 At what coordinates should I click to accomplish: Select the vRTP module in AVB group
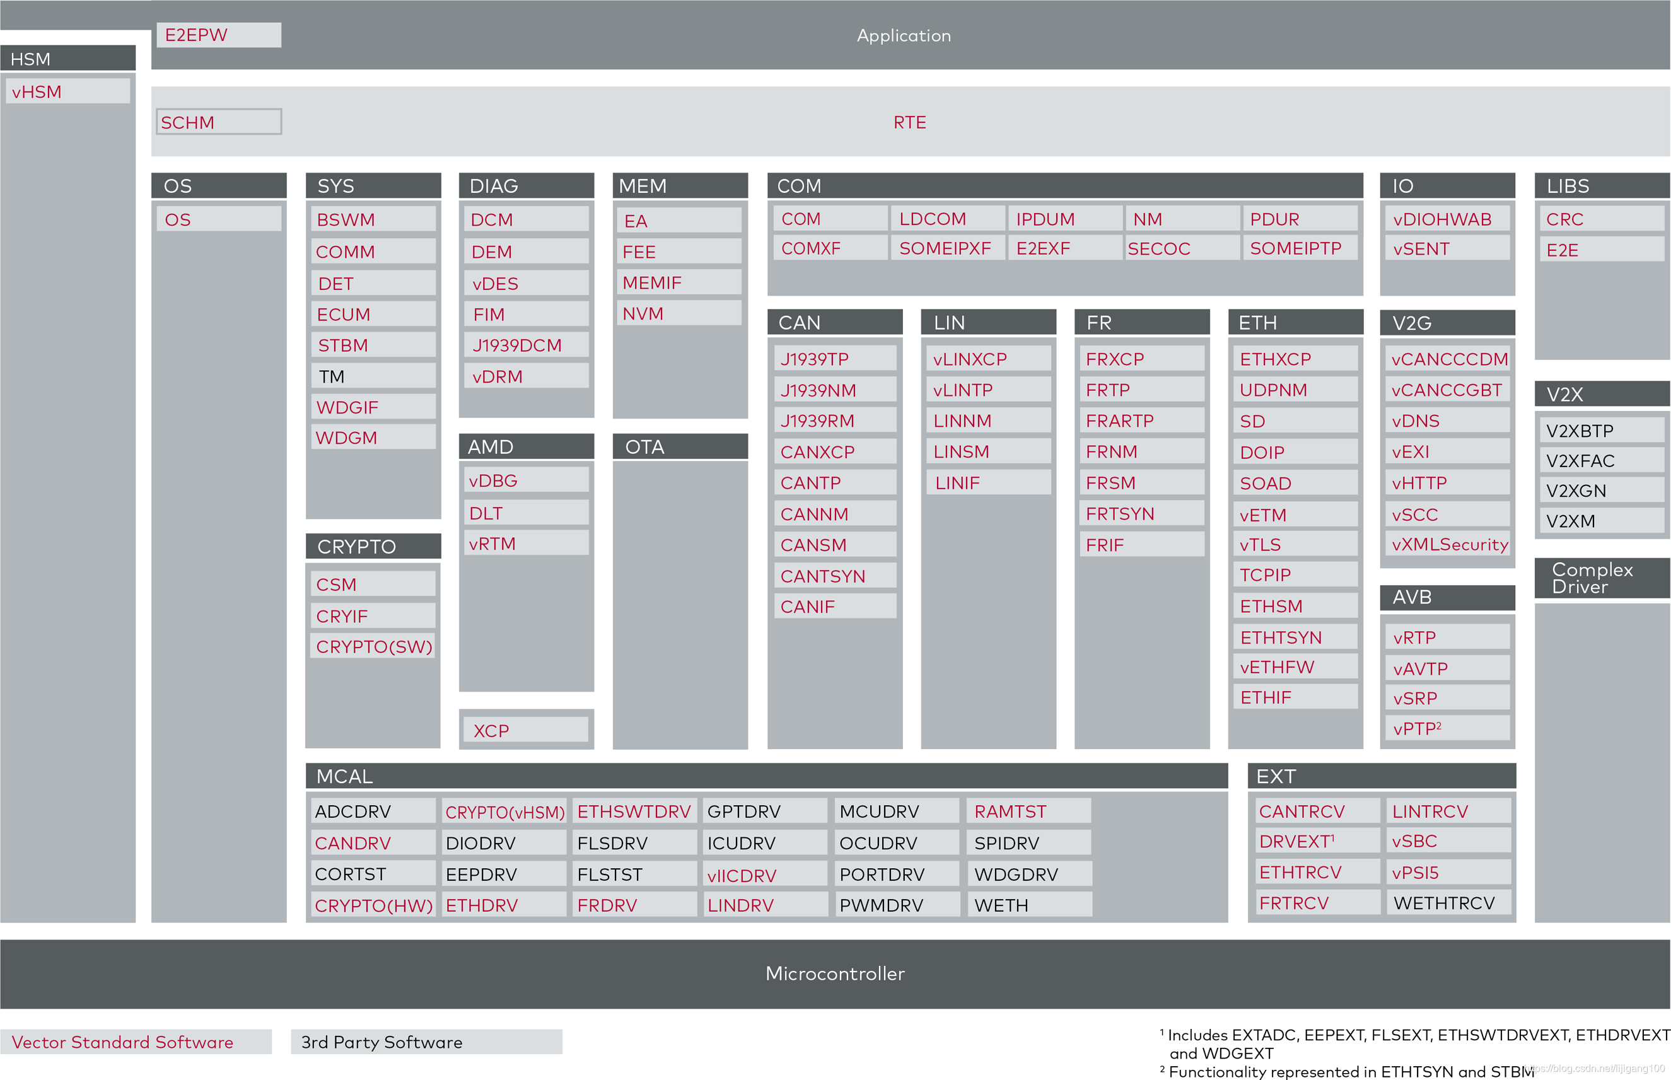[x=1447, y=637]
